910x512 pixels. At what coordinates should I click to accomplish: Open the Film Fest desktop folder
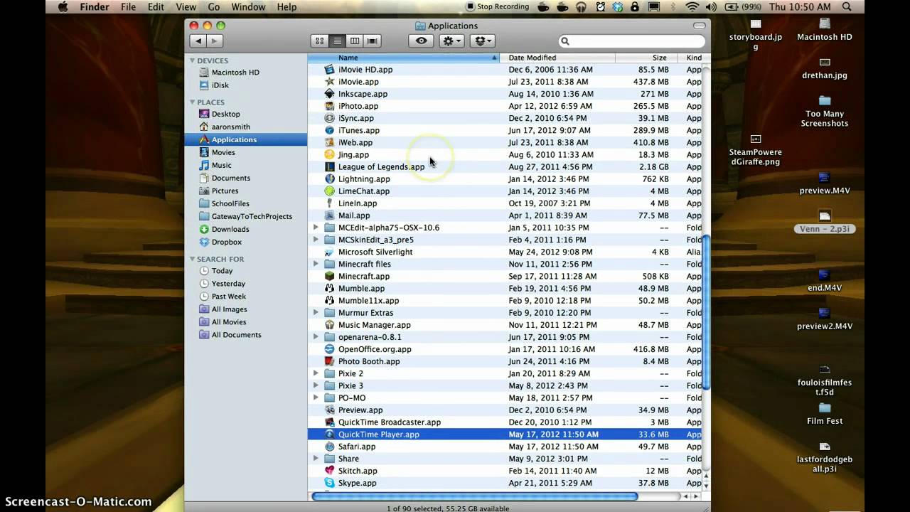[x=825, y=413]
